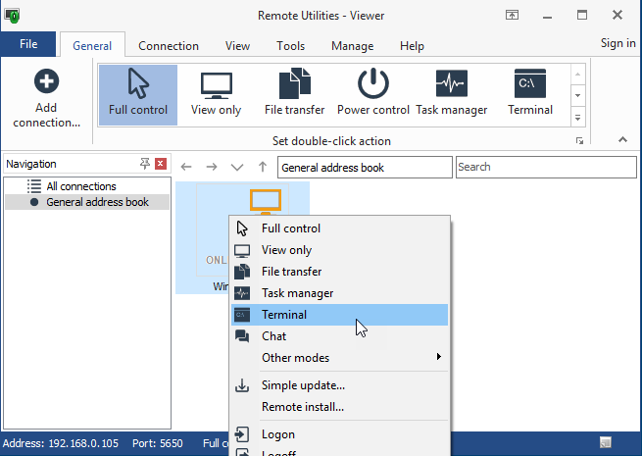The image size is (642, 456).
Task: Choose Chat from context menu
Action: 339,336
